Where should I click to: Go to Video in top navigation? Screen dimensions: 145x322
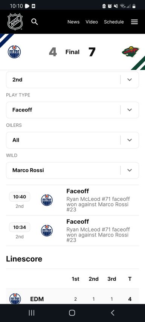point(92,22)
